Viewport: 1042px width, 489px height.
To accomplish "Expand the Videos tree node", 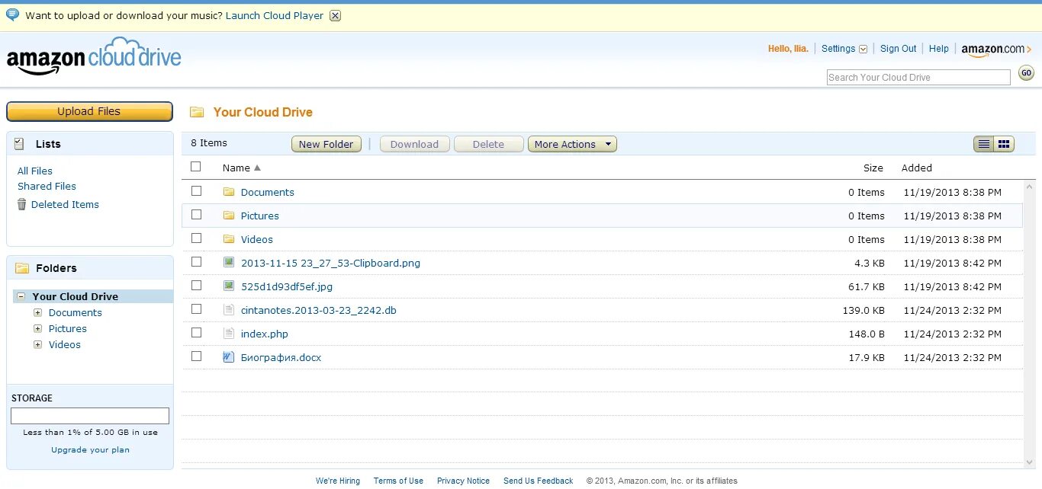I will point(37,344).
